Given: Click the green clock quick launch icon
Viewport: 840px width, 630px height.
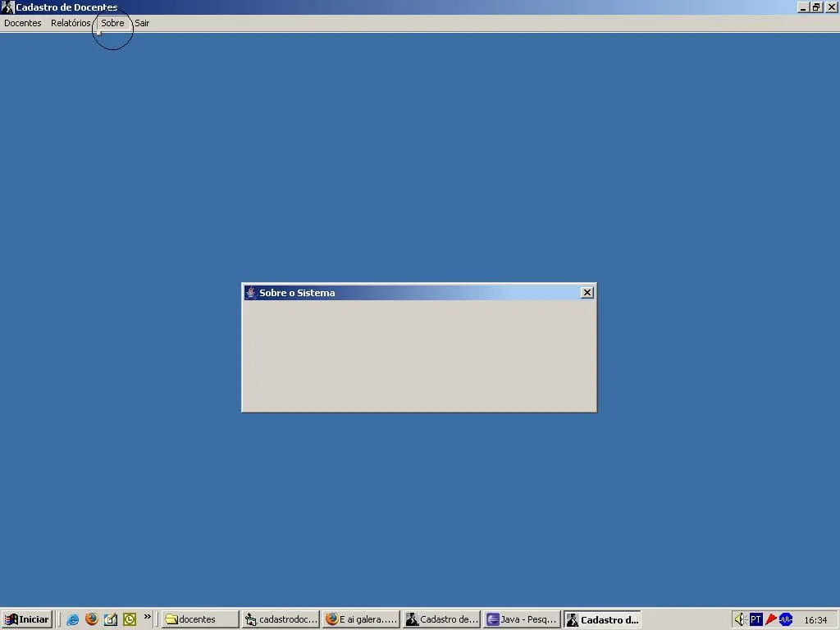Looking at the screenshot, I should click(x=130, y=619).
